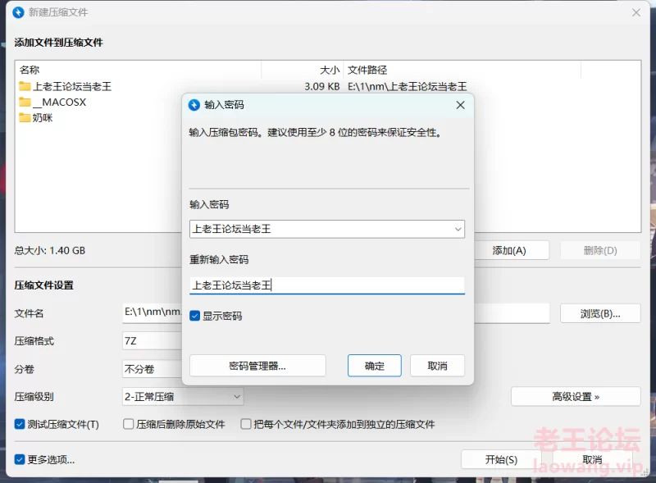
Task: Select the __MACOSX row
Action: (x=100, y=103)
